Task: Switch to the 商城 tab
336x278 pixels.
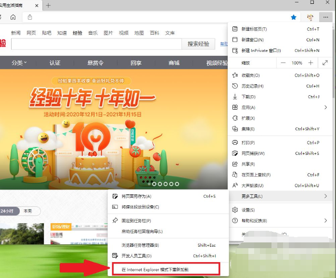Action: (174, 63)
